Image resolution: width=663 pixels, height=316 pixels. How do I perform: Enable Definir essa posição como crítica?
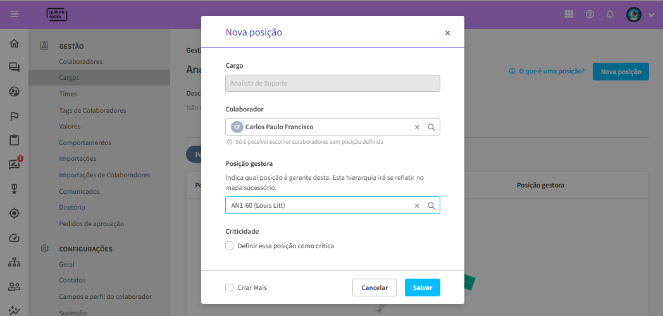tap(230, 245)
